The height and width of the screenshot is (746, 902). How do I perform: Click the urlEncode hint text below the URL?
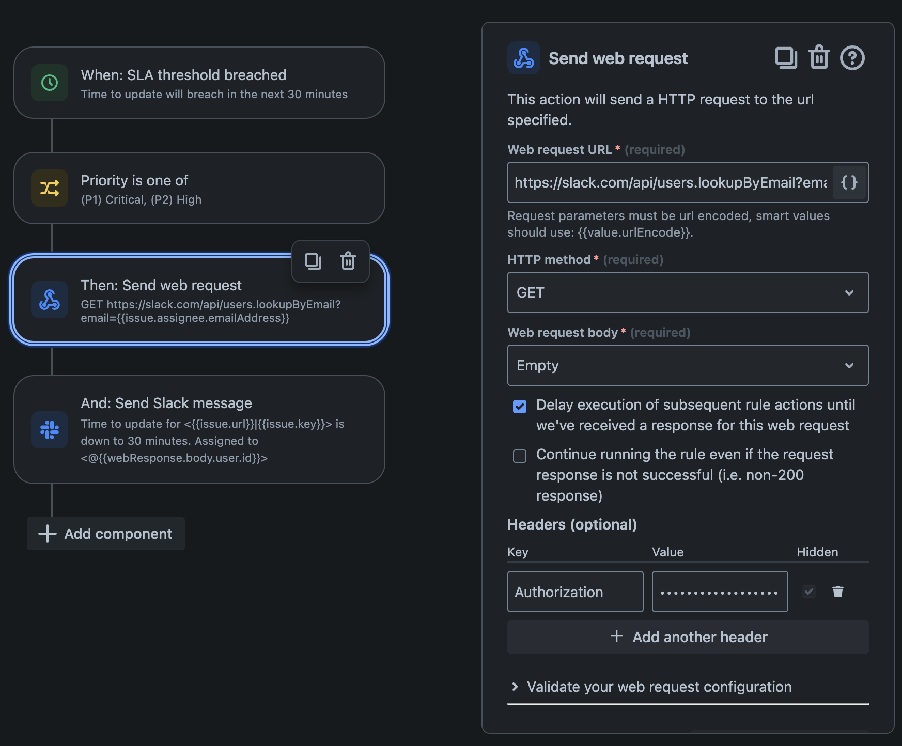pyautogui.click(x=668, y=224)
